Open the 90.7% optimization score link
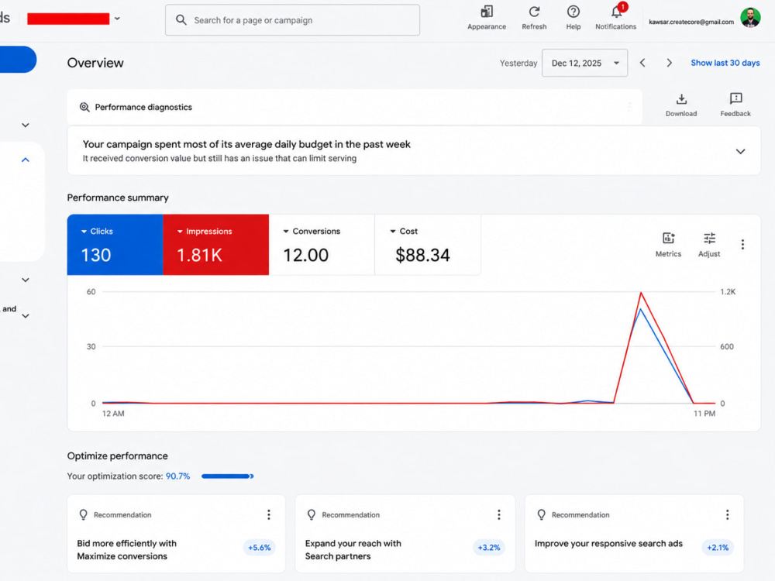 tap(177, 476)
